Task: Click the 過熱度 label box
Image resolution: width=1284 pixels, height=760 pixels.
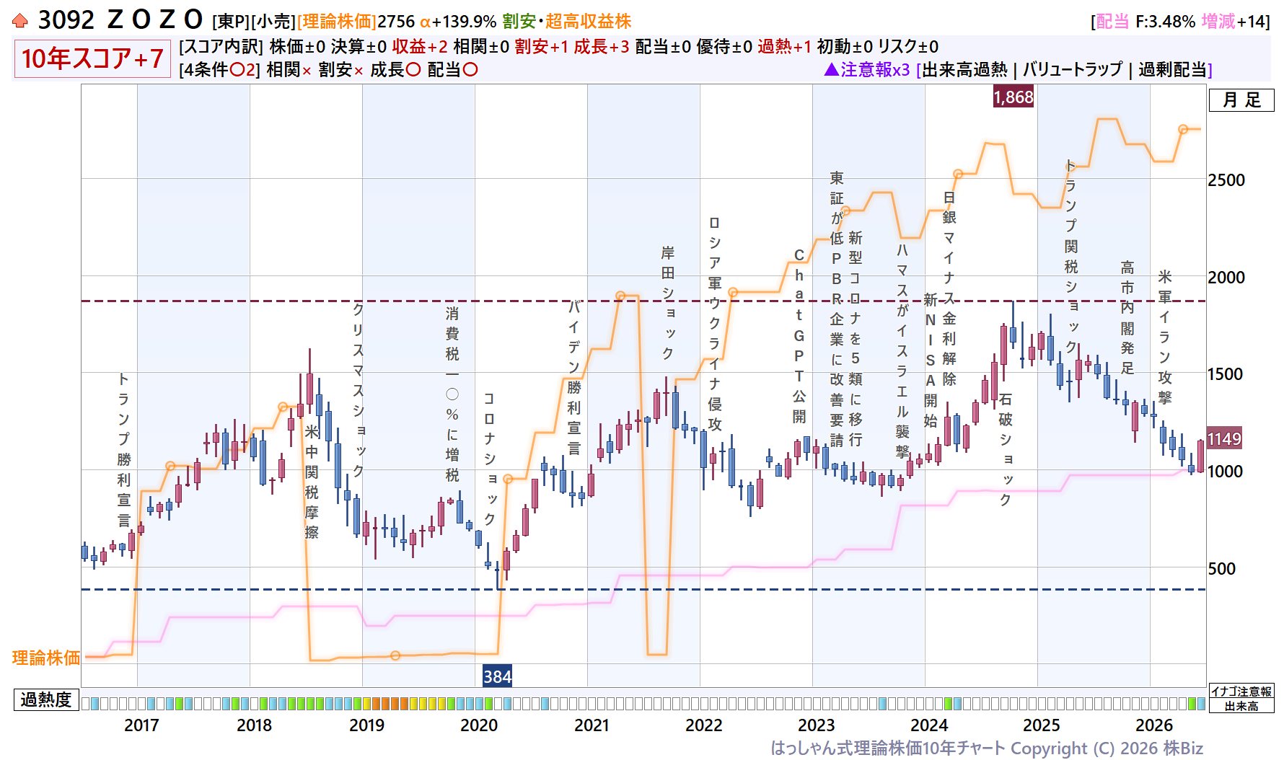Action: pyautogui.click(x=46, y=700)
